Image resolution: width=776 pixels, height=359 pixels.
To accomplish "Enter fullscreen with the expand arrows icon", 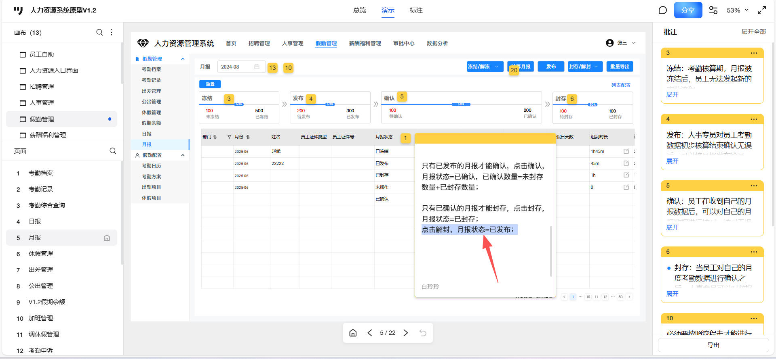I will pos(762,10).
